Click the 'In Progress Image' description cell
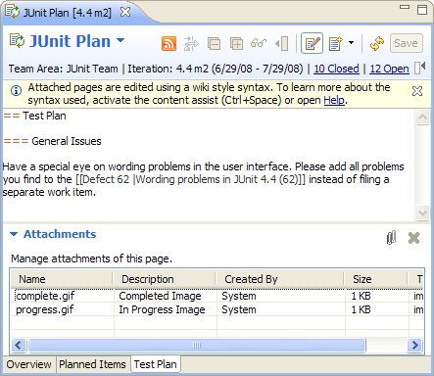The width and height of the screenshot is (434, 376). pyautogui.click(x=162, y=309)
